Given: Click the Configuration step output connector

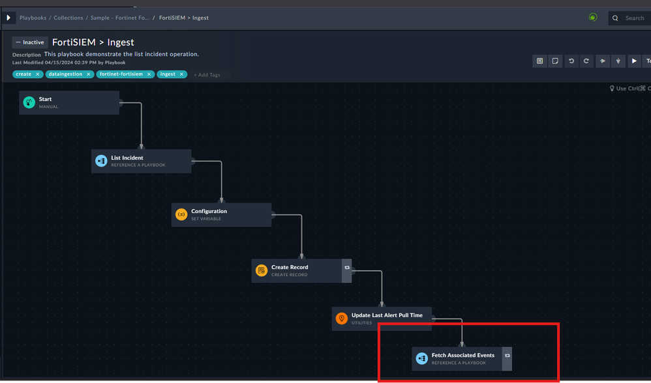Looking at the screenshot, I should pyautogui.click(x=273, y=215).
